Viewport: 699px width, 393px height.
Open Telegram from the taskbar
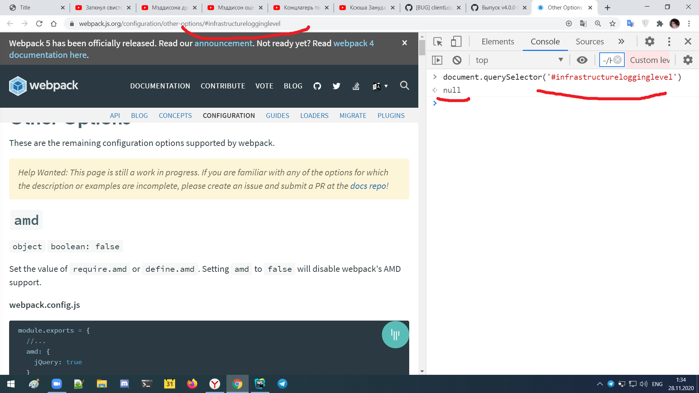[282, 384]
